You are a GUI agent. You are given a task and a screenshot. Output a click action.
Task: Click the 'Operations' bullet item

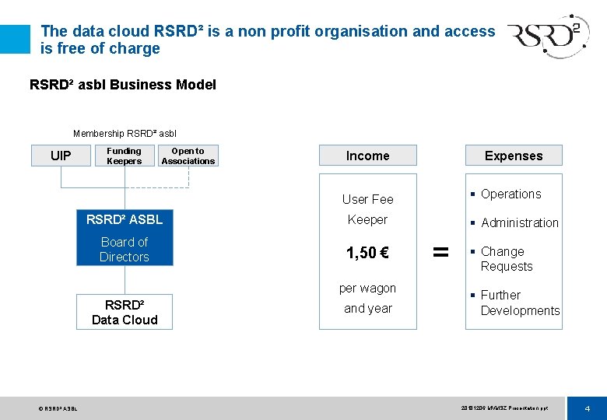pyautogui.click(x=506, y=194)
